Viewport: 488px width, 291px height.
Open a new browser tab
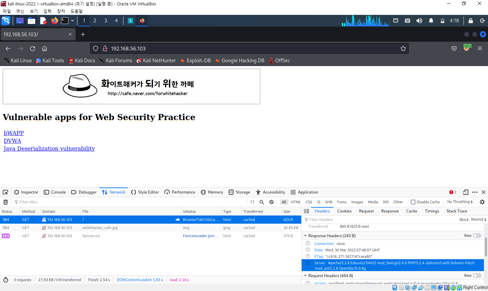[83, 35]
